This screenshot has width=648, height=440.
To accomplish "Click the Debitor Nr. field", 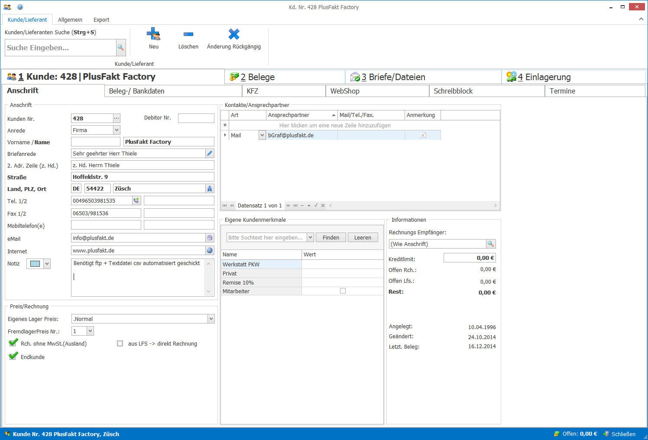I will tap(196, 118).
